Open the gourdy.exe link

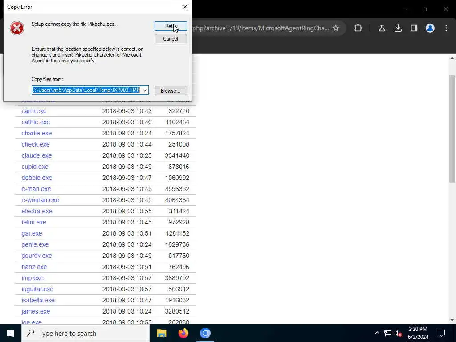pyautogui.click(x=37, y=256)
